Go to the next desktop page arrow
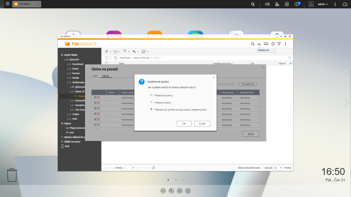The image size is (351, 197). click(346, 102)
